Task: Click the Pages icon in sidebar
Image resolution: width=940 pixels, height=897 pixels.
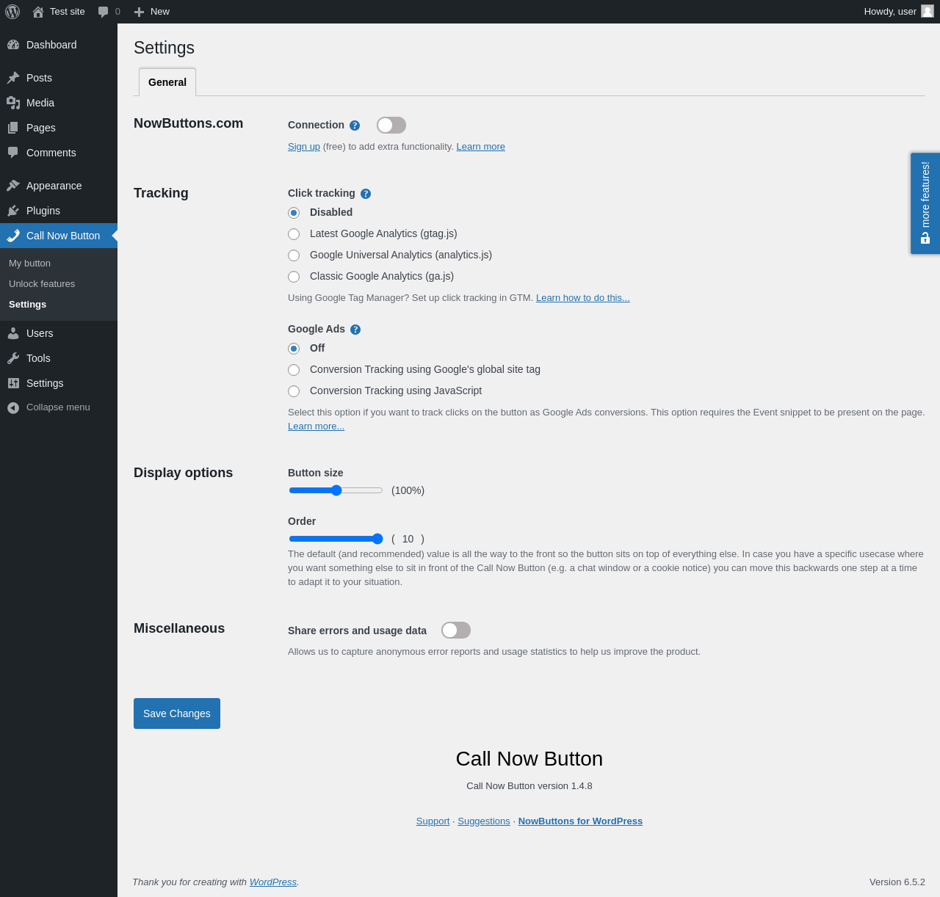Action: coord(13,128)
